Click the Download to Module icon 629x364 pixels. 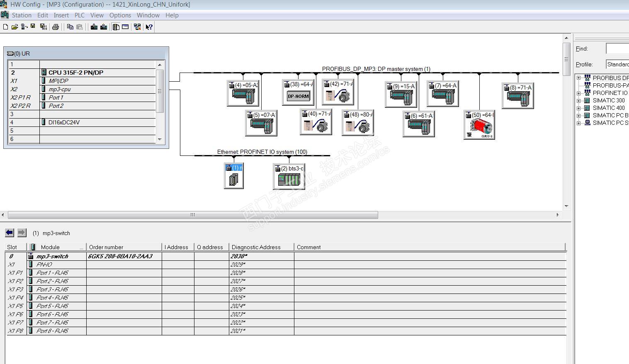pyautogui.click(x=94, y=27)
